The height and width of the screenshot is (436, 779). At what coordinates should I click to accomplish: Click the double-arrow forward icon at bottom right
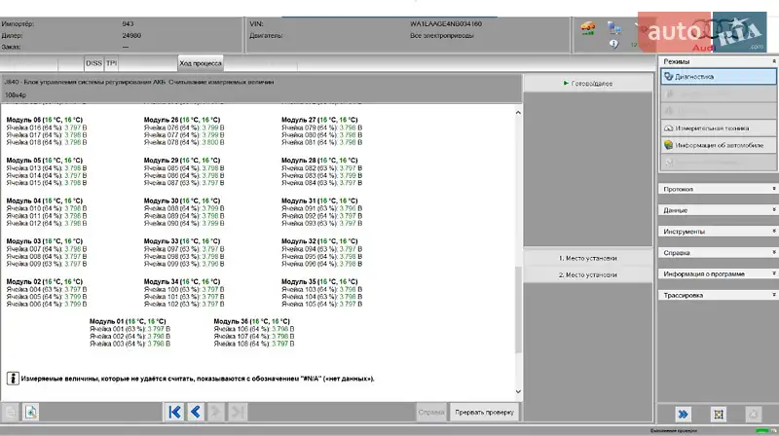click(686, 414)
